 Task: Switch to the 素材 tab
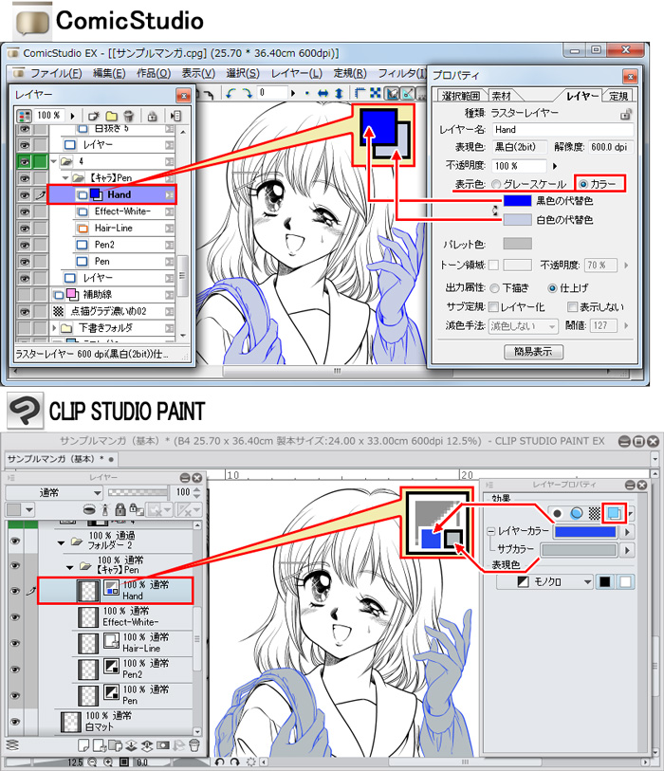click(502, 96)
